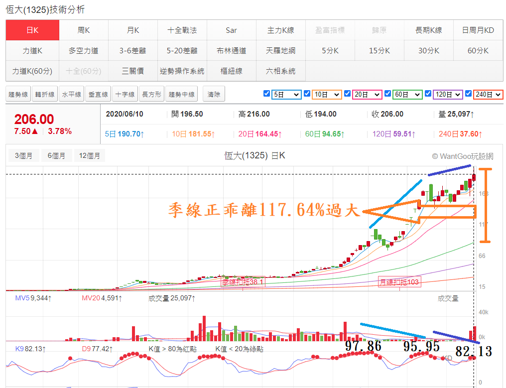Click the 206.00 current price
Image resolution: width=506 pixels, height=388 pixels.
tap(34, 119)
